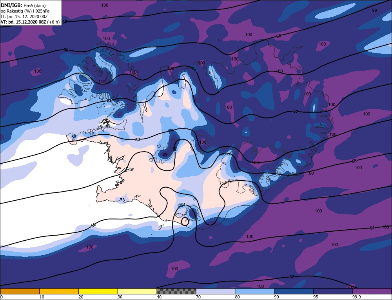Click the purple legend swatch above 99.9

[372, 291]
